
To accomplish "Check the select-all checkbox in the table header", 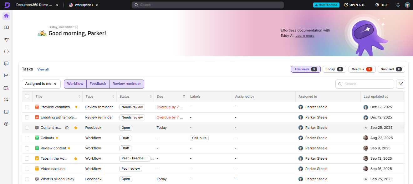I will (27, 97).
